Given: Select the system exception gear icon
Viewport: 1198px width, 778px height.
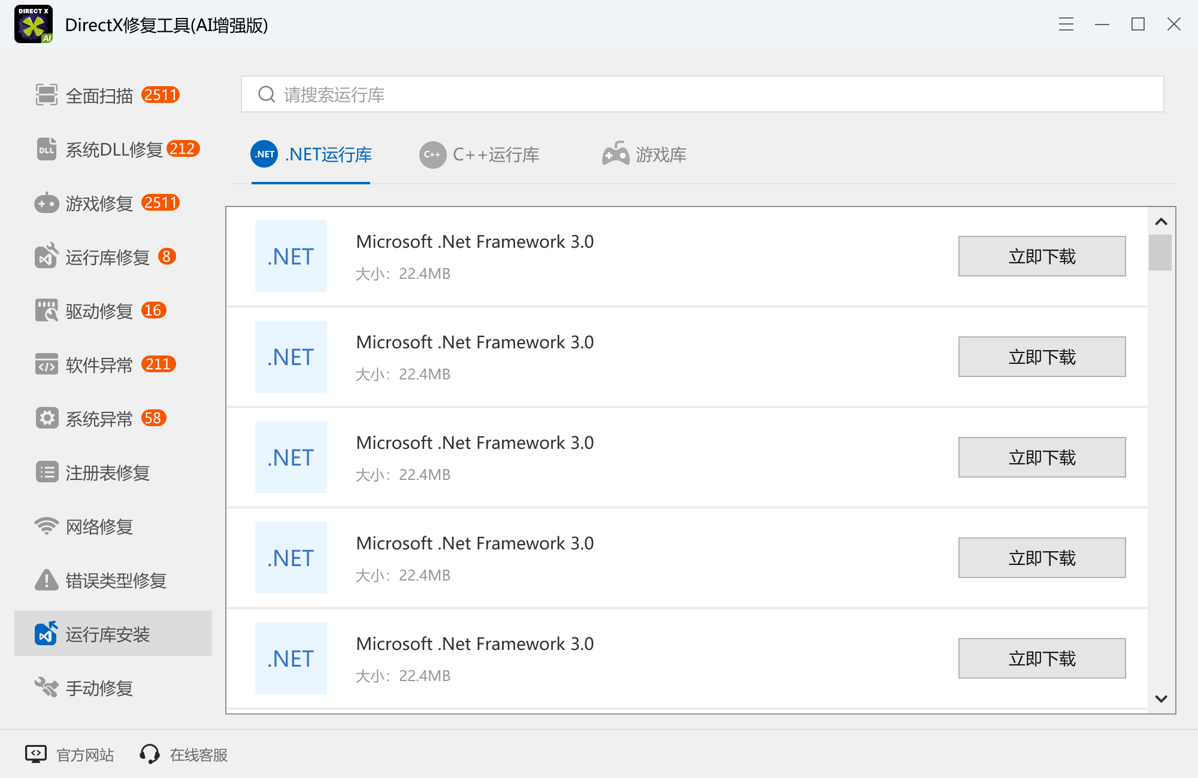Looking at the screenshot, I should click(46, 418).
